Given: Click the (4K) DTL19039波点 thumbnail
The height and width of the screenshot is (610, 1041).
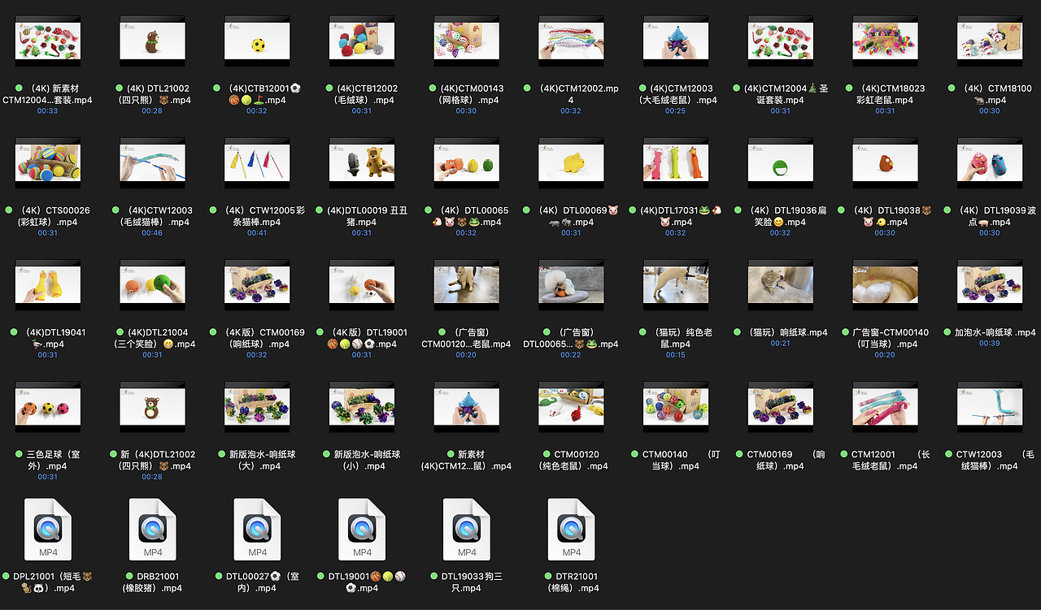Looking at the screenshot, I should coord(990,162).
